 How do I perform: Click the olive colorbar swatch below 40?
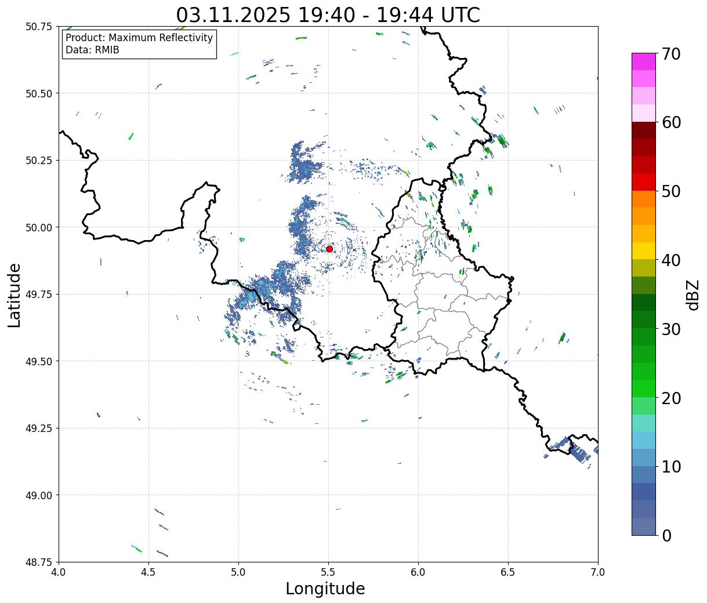[x=644, y=268]
